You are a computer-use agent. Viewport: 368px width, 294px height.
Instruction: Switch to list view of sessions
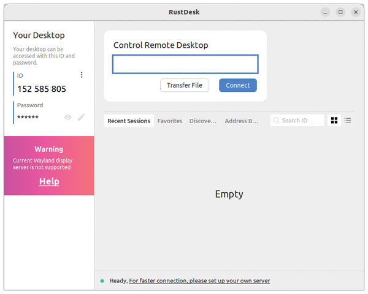pos(348,121)
